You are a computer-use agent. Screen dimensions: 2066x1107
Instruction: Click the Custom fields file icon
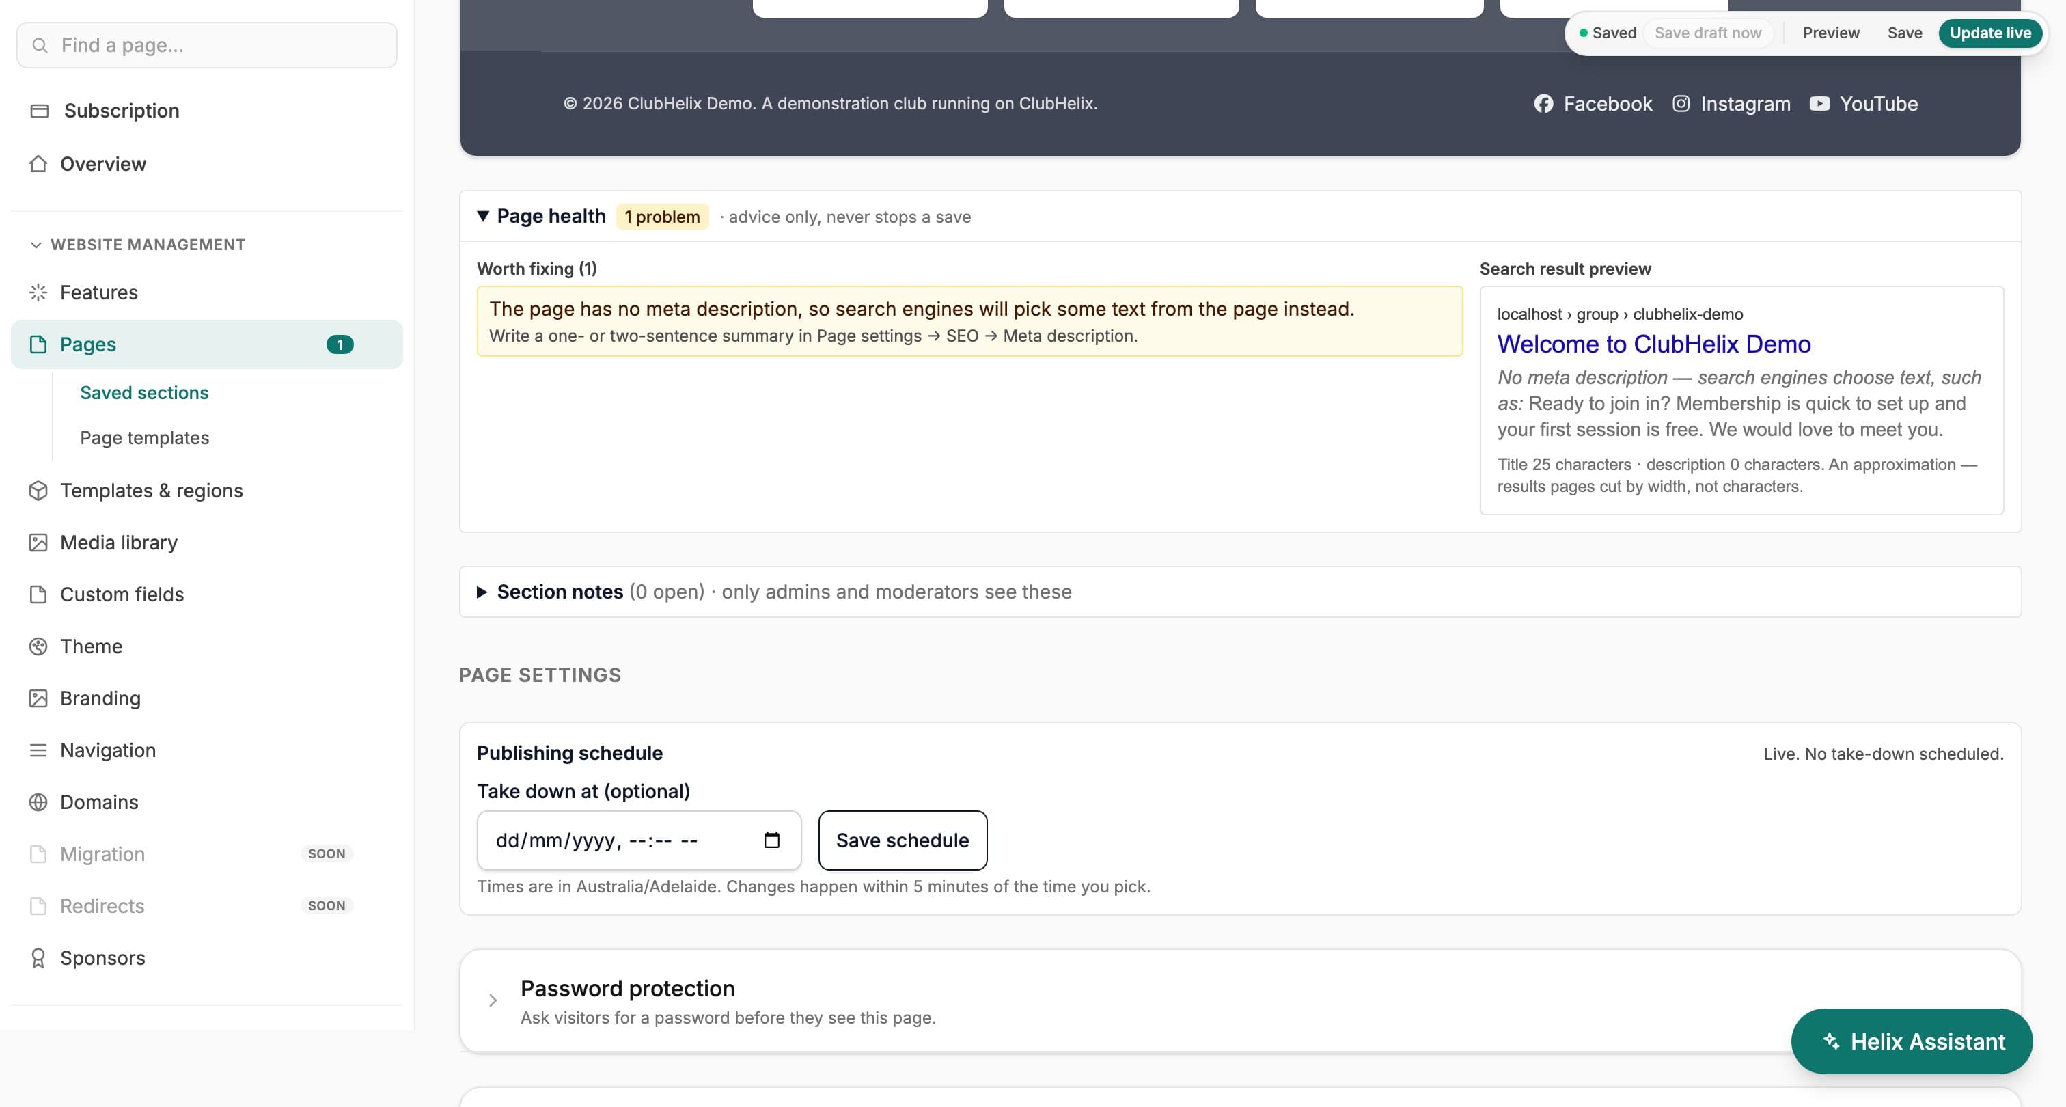tap(38, 594)
